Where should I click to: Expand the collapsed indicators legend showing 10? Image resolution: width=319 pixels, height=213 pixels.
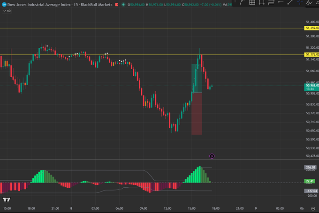[x=7, y=11]
